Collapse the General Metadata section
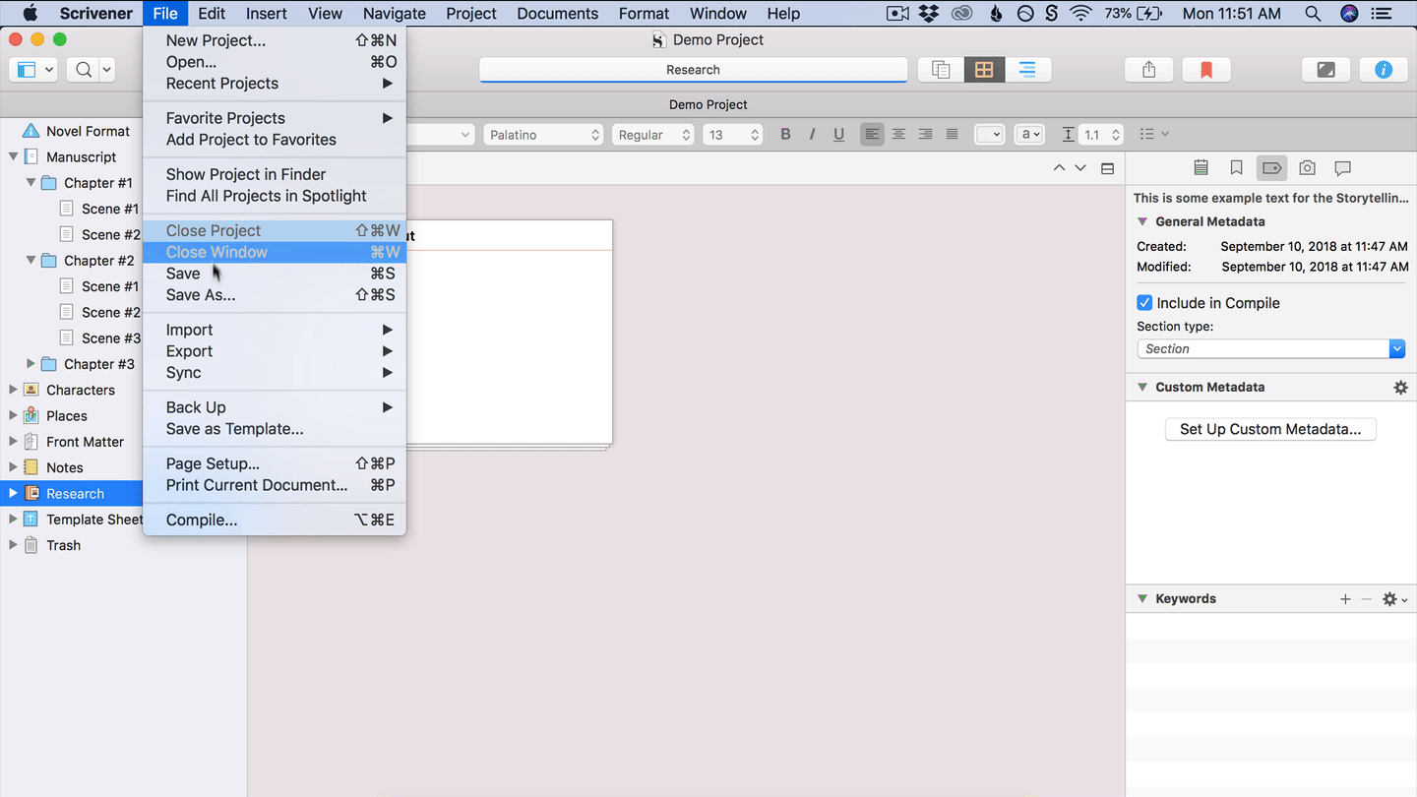 pyautogui.click(x=1142, y=222)
